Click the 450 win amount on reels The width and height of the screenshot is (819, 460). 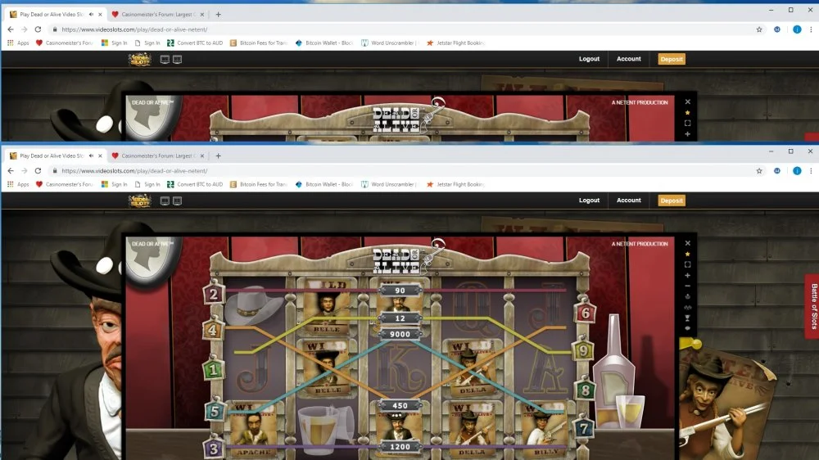(400, 406)
